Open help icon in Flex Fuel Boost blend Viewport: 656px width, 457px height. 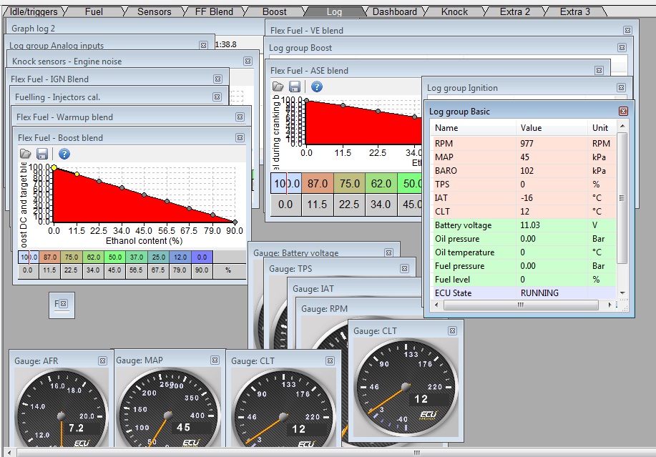(64, 154)
